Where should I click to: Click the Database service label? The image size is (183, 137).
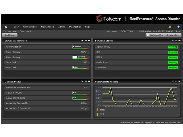(x=101, y=68)
